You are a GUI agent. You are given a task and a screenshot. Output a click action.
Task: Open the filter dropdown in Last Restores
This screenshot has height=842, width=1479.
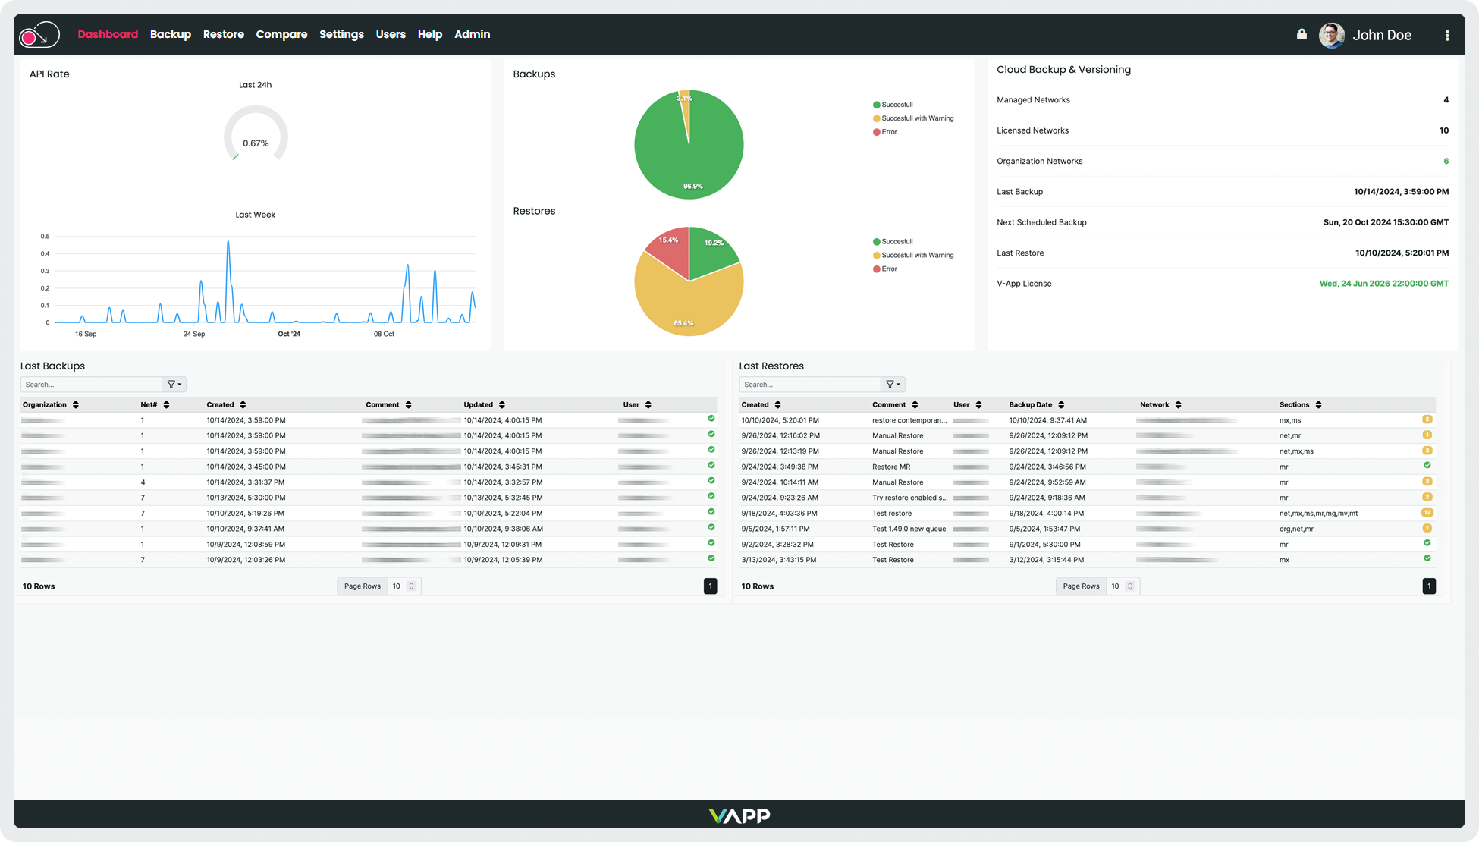(893, 385)
